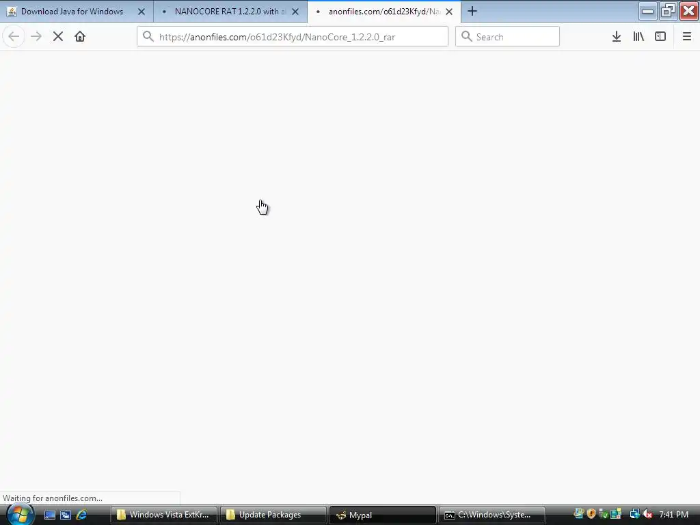Click the magnifier icon in address bar
700x525 pixels.
[x=148, y=37]
